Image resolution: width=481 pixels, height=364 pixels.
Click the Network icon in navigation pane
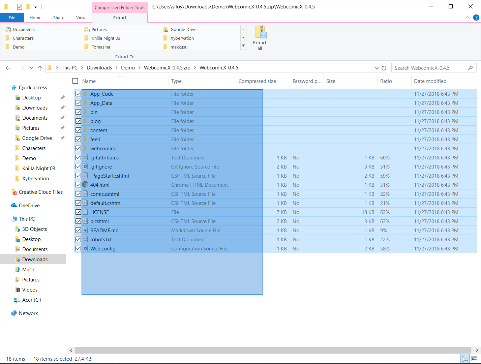pos(14,313)
